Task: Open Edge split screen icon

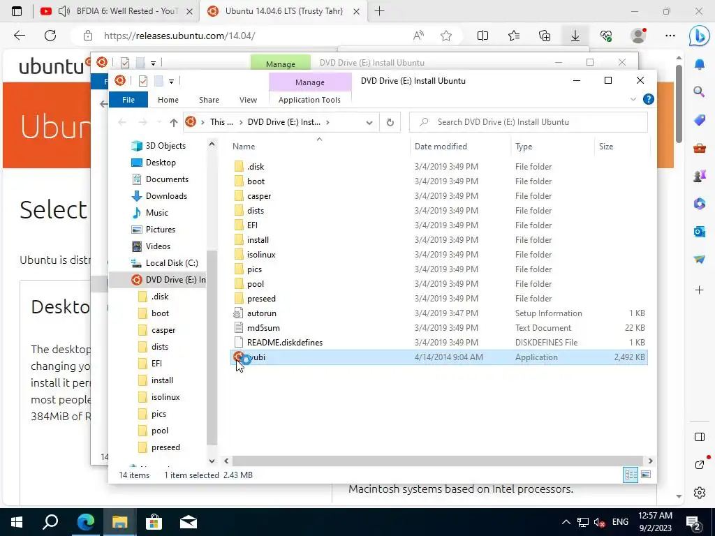Action: point(482,36)
